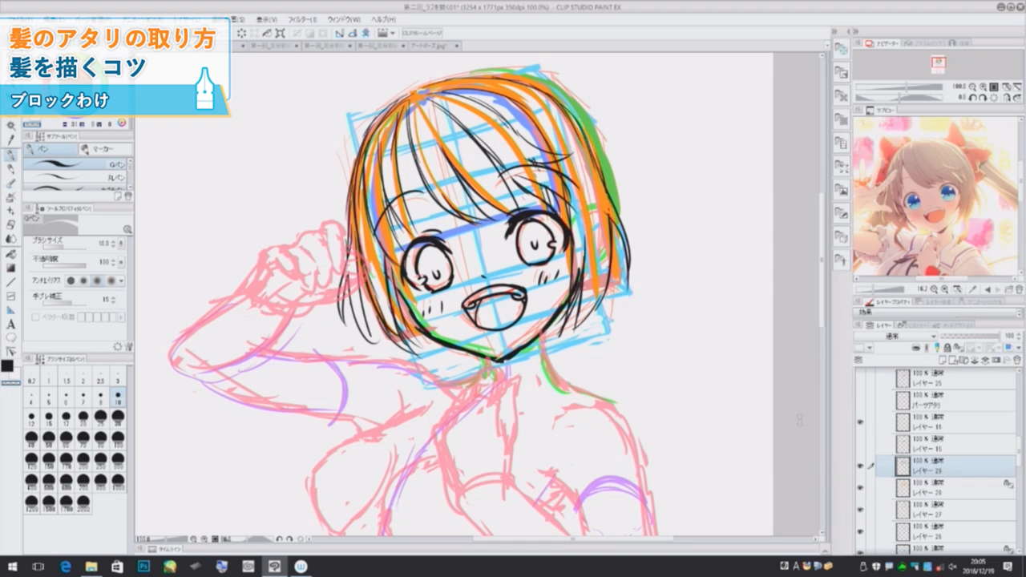The image size is (1026, 577).
Task: Hide the selected layer 29
Action: (860, 466)
